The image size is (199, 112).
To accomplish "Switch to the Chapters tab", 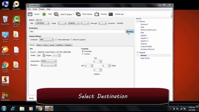I will (68, 45).
